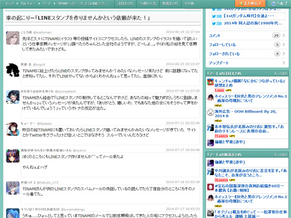Open the 【1stガンダム時代】女達よ link
291x218 pixels.
tap(249, 16)
